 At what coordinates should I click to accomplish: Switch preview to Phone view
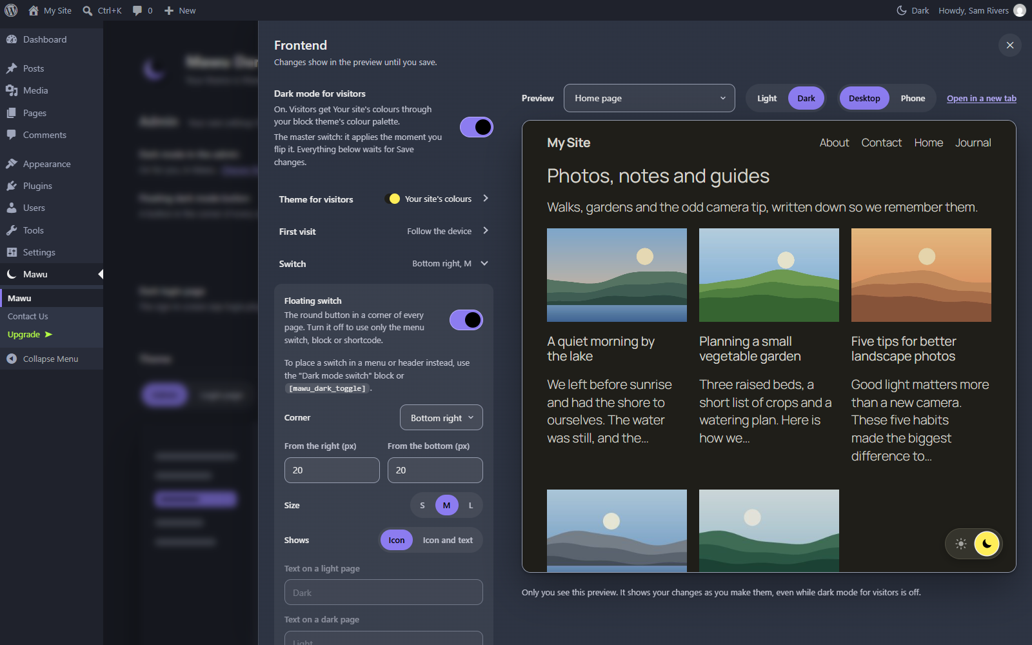tap(913, 98)
